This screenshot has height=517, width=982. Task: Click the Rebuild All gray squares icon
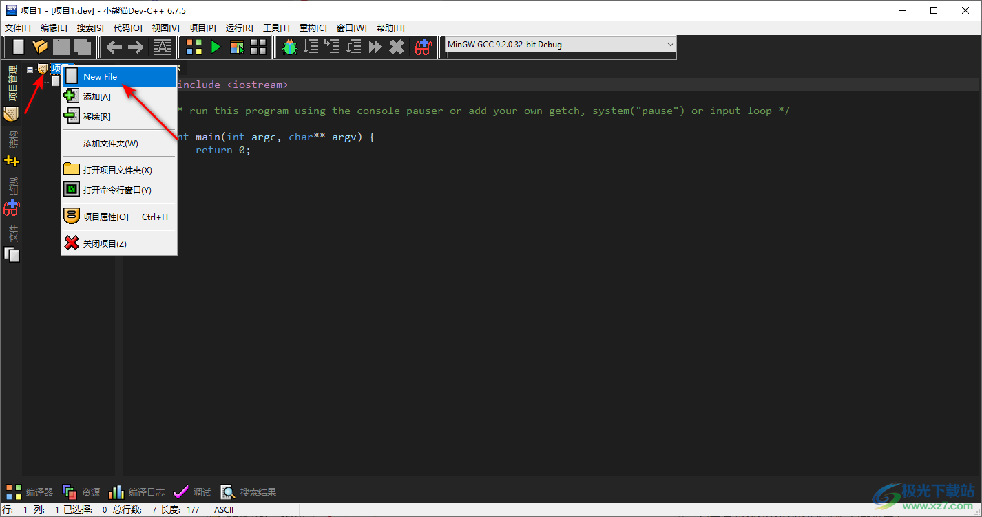click(x=258, y=47)
